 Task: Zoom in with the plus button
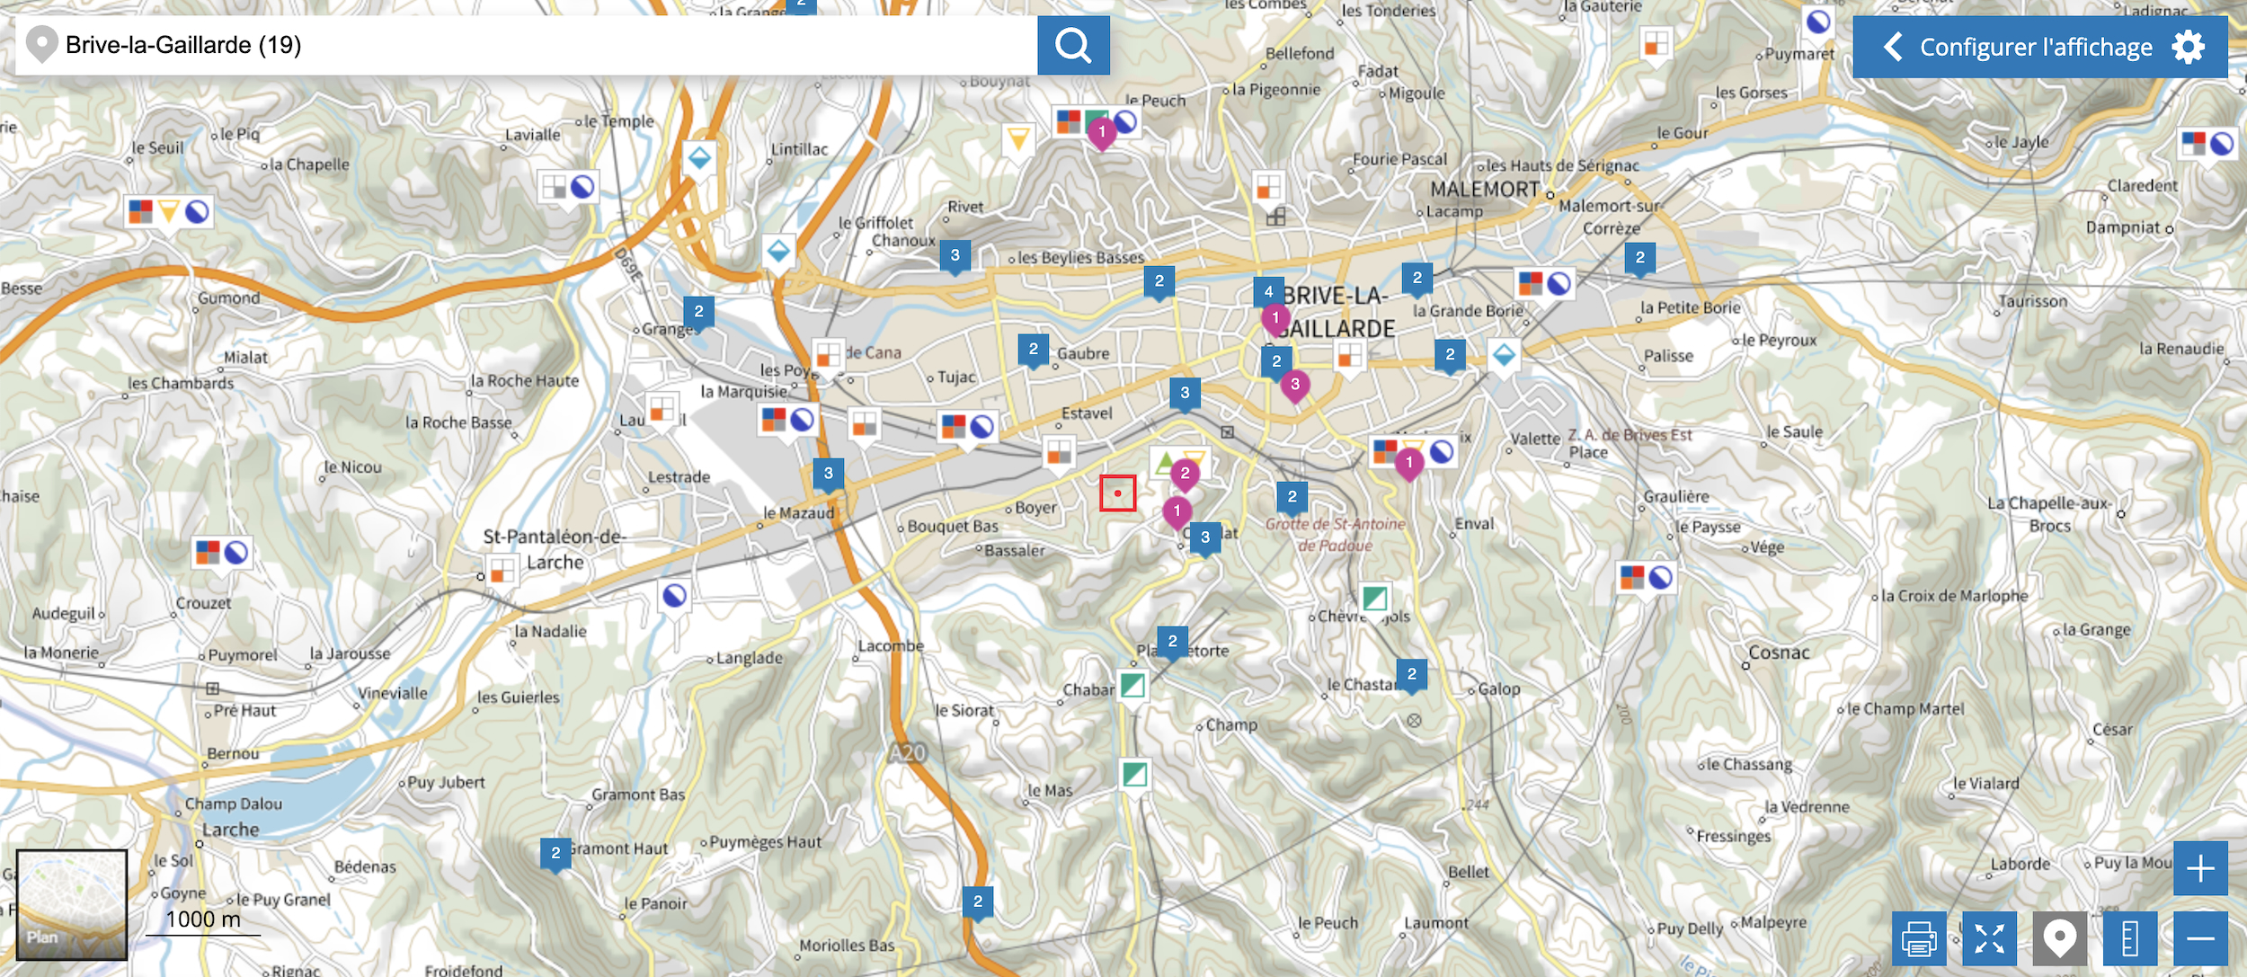(2200, 868)
